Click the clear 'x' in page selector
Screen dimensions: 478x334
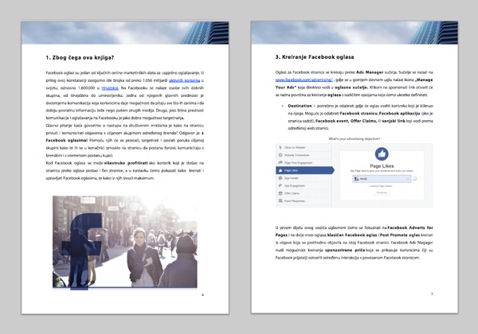point(408,179)
